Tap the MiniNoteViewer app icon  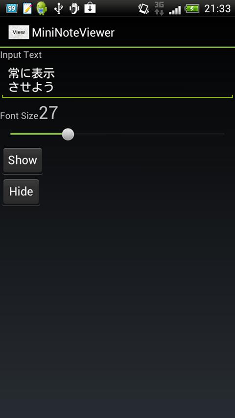point(19,32)
